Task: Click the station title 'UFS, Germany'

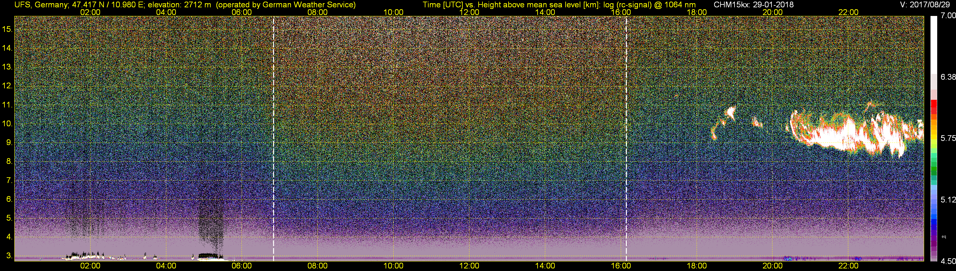Action: (x=41, y=5)
